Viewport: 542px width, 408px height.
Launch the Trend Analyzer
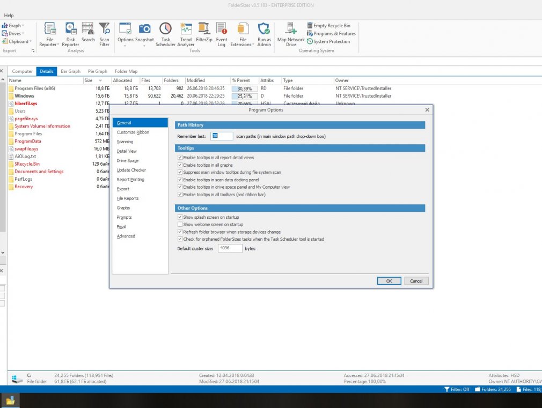(x=186, y=34)
